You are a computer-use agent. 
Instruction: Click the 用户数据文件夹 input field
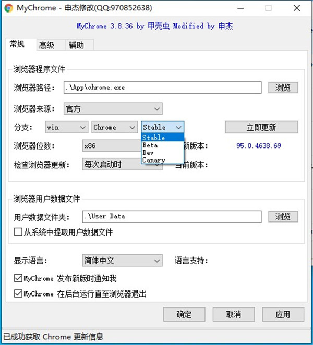(171, 216)
